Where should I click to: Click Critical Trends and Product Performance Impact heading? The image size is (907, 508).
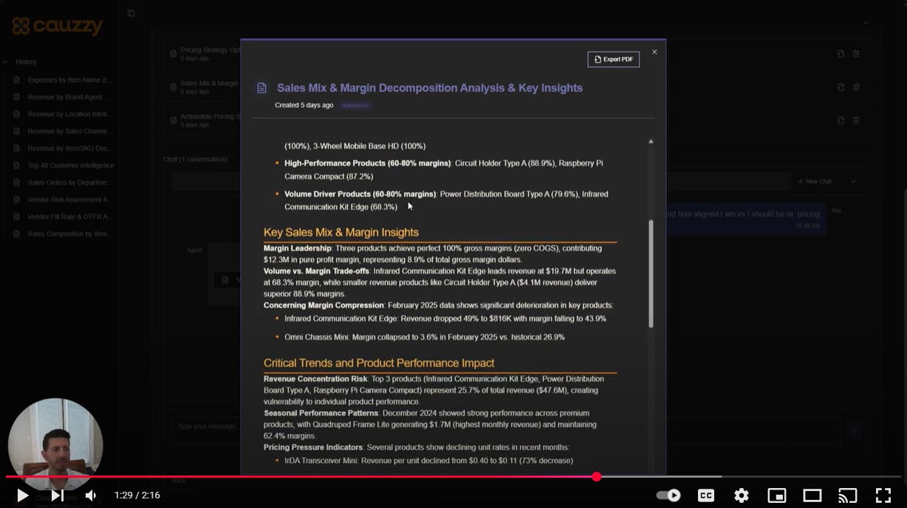(379, 363)
